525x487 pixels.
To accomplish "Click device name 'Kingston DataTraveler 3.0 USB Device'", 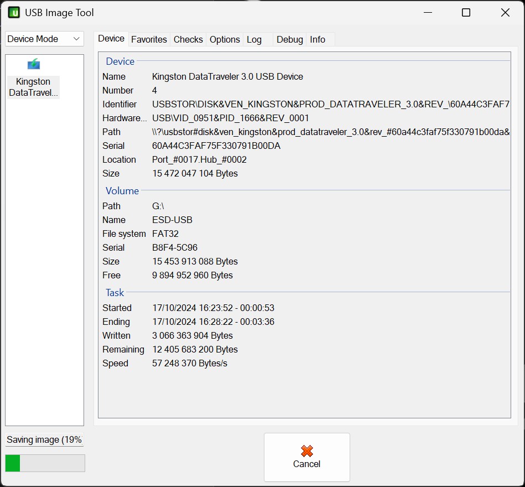I will pyautogui.click(x=227, y=77).
